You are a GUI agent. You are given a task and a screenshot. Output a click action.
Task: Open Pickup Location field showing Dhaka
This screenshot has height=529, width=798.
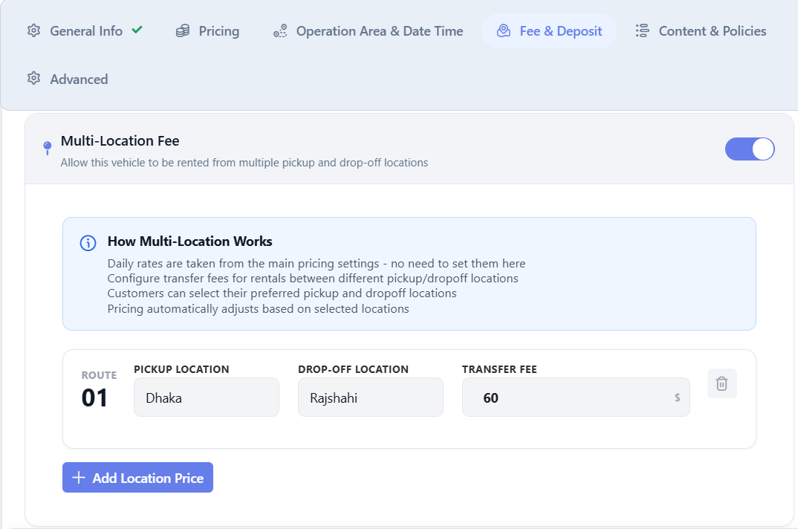[206, 397]
